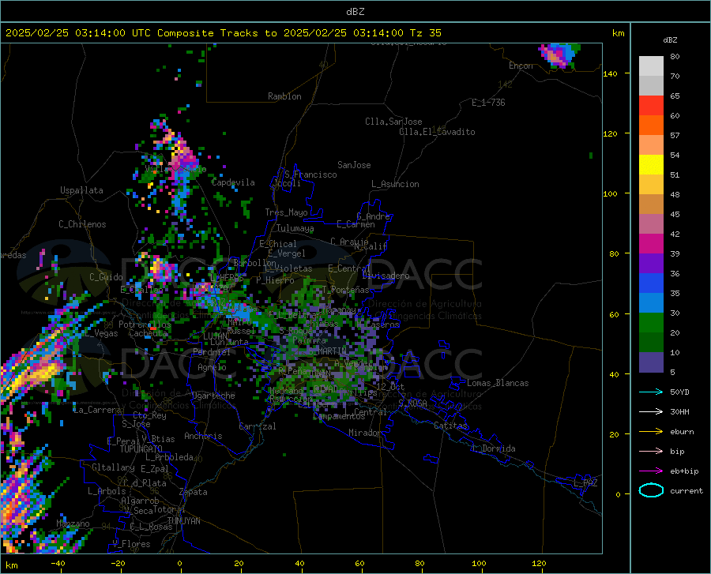711x574 pixels.
Task: Click the 'Cacheuta' map label
Action: 149,333
